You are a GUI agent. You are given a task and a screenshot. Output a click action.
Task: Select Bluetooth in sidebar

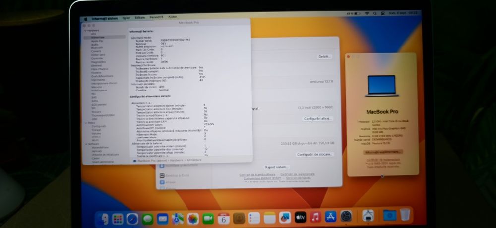point(97,48)
